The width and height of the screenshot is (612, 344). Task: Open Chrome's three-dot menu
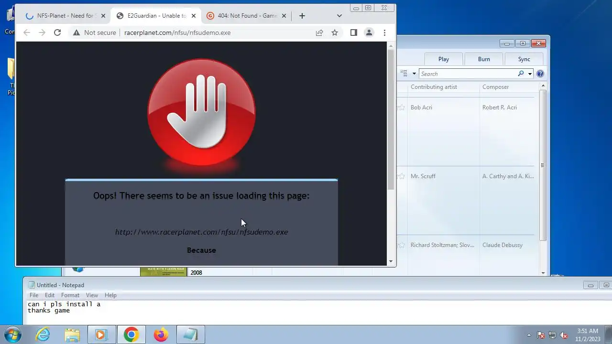pos(384,32)
